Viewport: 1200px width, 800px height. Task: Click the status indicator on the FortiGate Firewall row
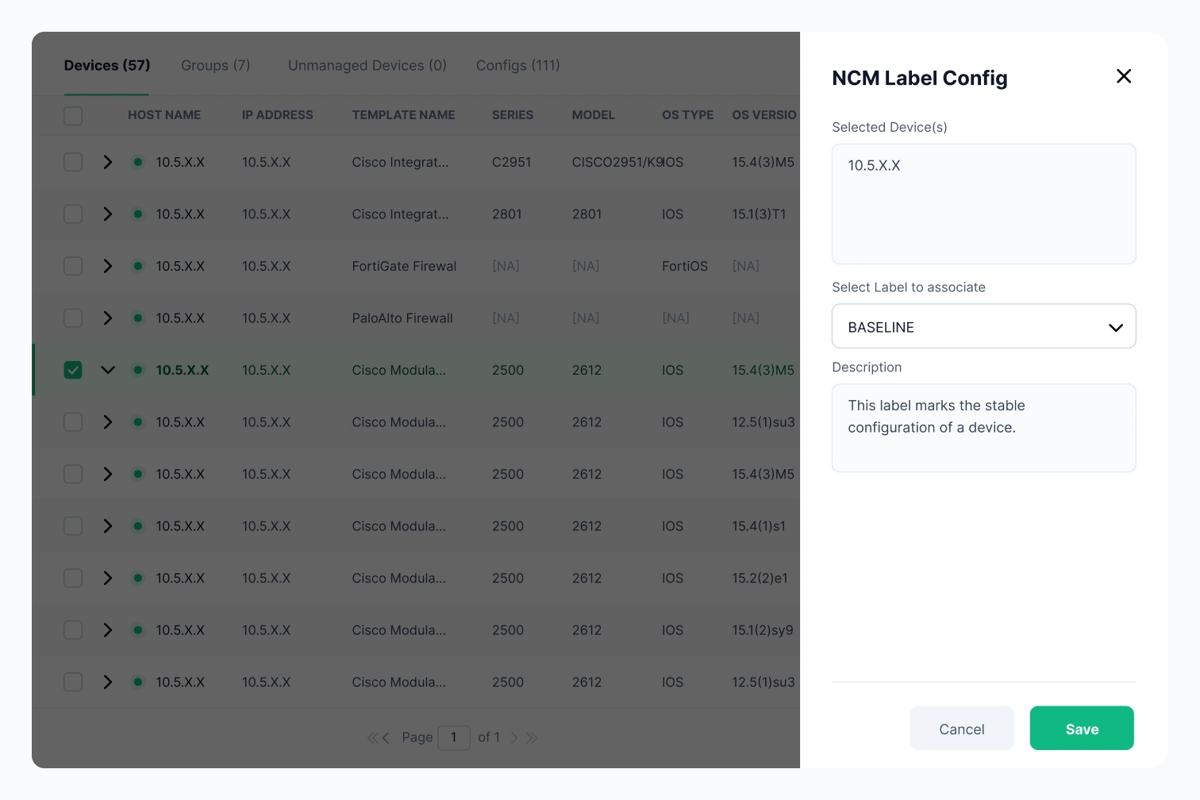138,266
